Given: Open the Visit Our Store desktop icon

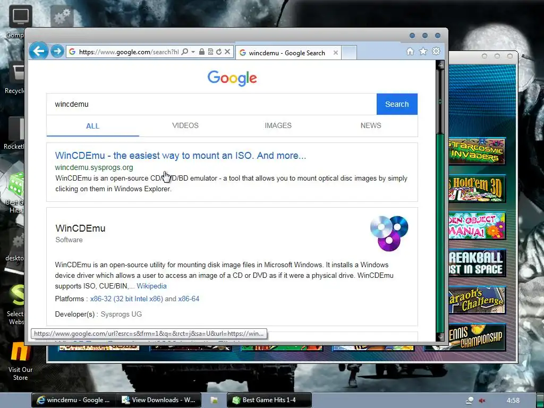Looking at the screenshot, I should click(x=20, y=352).
